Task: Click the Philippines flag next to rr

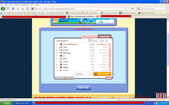Action: 61,56
